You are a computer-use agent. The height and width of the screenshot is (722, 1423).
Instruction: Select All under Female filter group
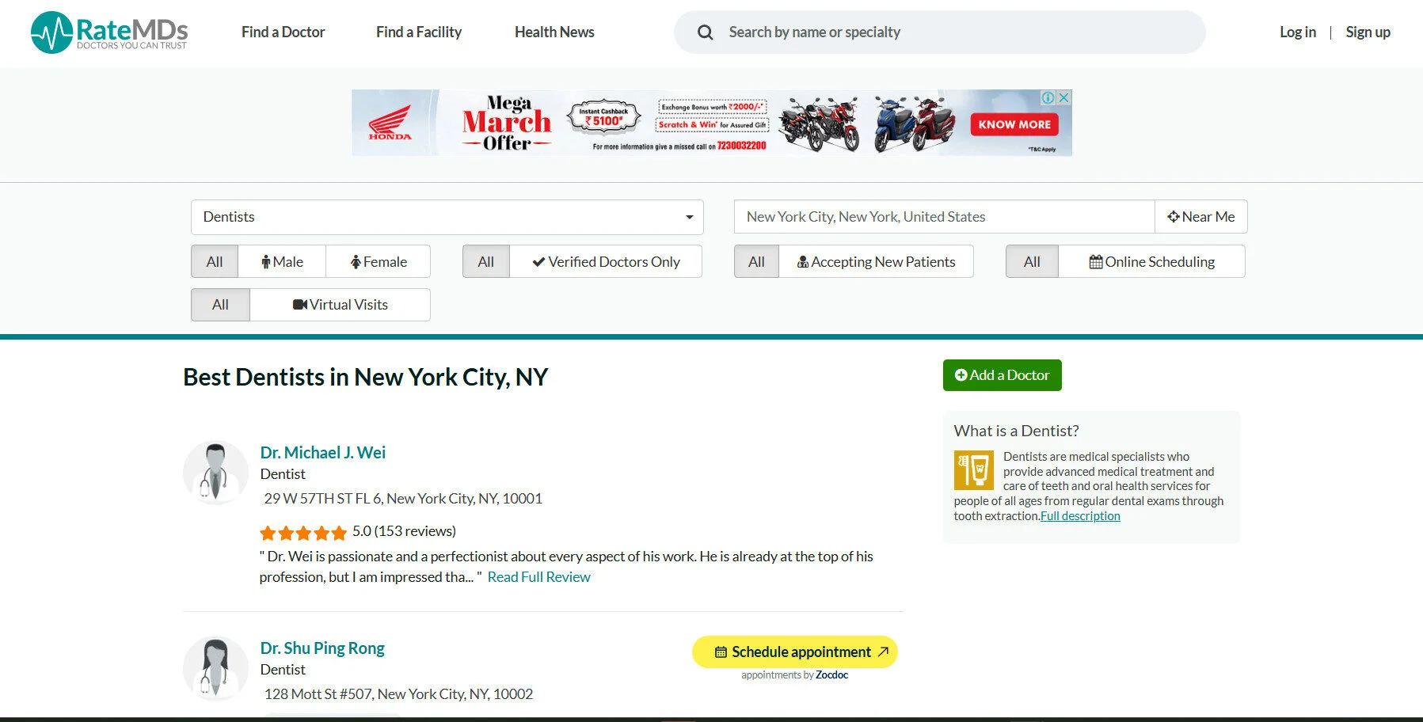pyautogui.click(x=214, y=261)
